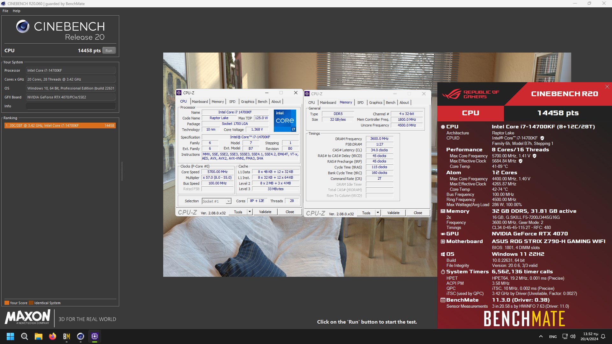612x344 pixels.
Task: Switch to Cinebench taskbar icon
Action: tap(81, 336)
